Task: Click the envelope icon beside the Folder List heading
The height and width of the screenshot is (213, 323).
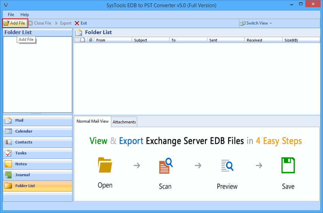Action: tap(79, 33)
